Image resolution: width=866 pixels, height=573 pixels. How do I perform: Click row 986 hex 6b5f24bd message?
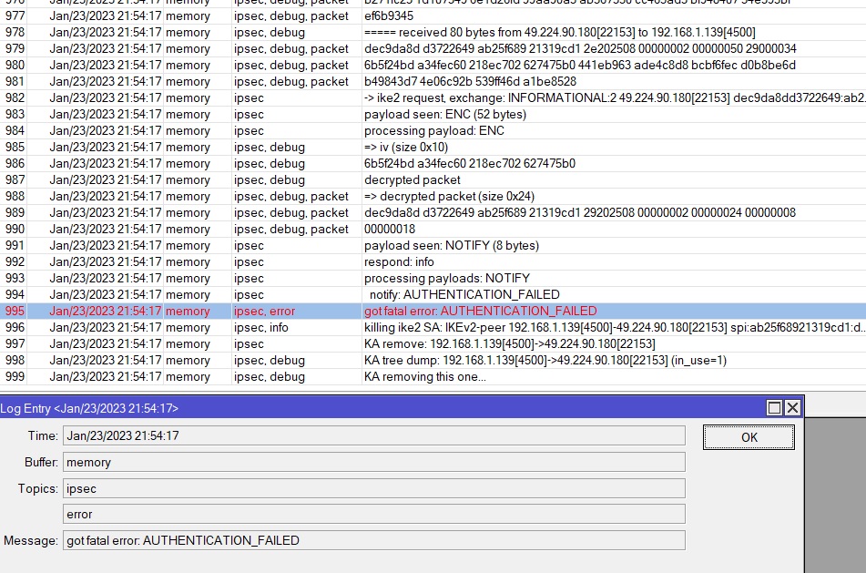point(470,164)
